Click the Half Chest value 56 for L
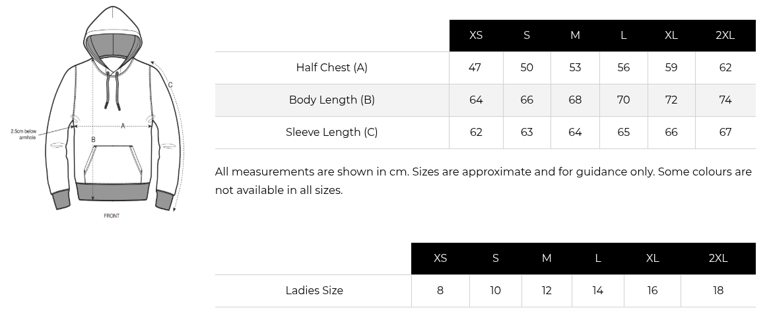 tap(623, 67)
